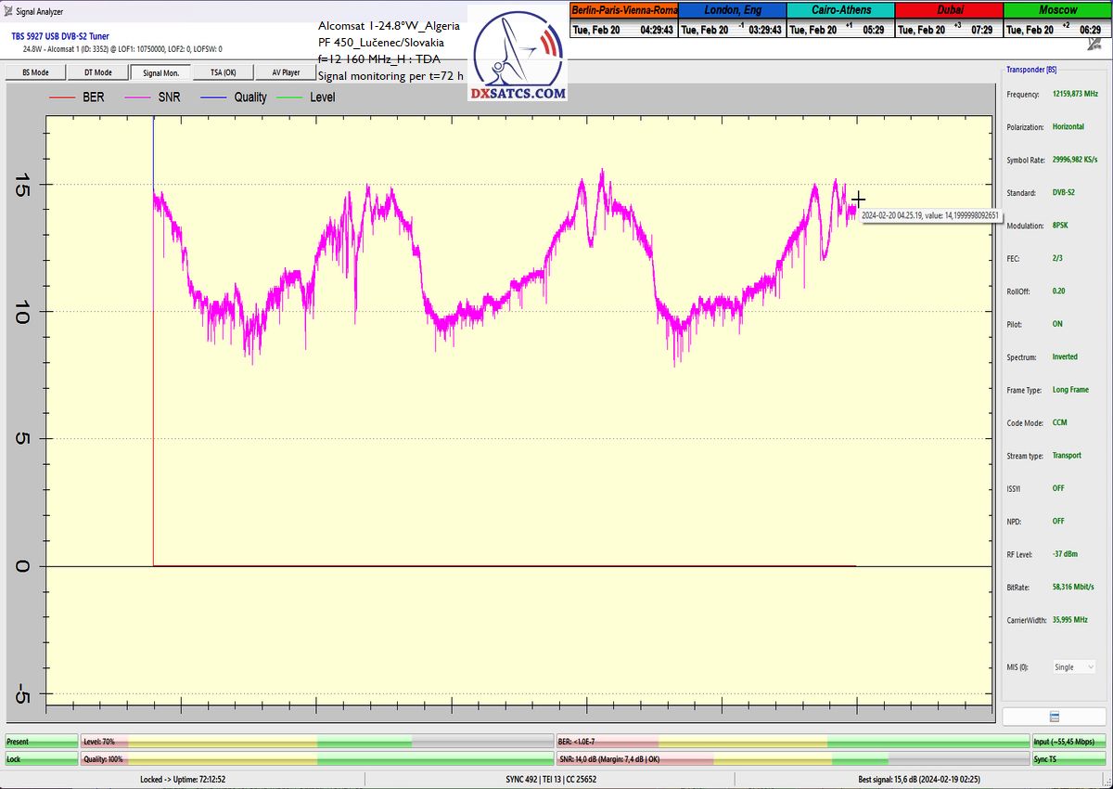Click the green Lock status indicator
This screenshot has width=1113, height=789.
41,758
